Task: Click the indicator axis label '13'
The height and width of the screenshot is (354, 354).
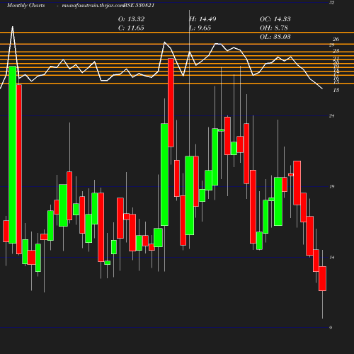Action: pyautogui.click(x=336, y=90)
